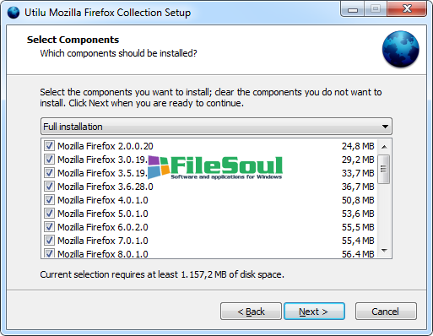Click the FileSoul watermark logo
Viewport: 433px width, 336px height.
point(215,168)
